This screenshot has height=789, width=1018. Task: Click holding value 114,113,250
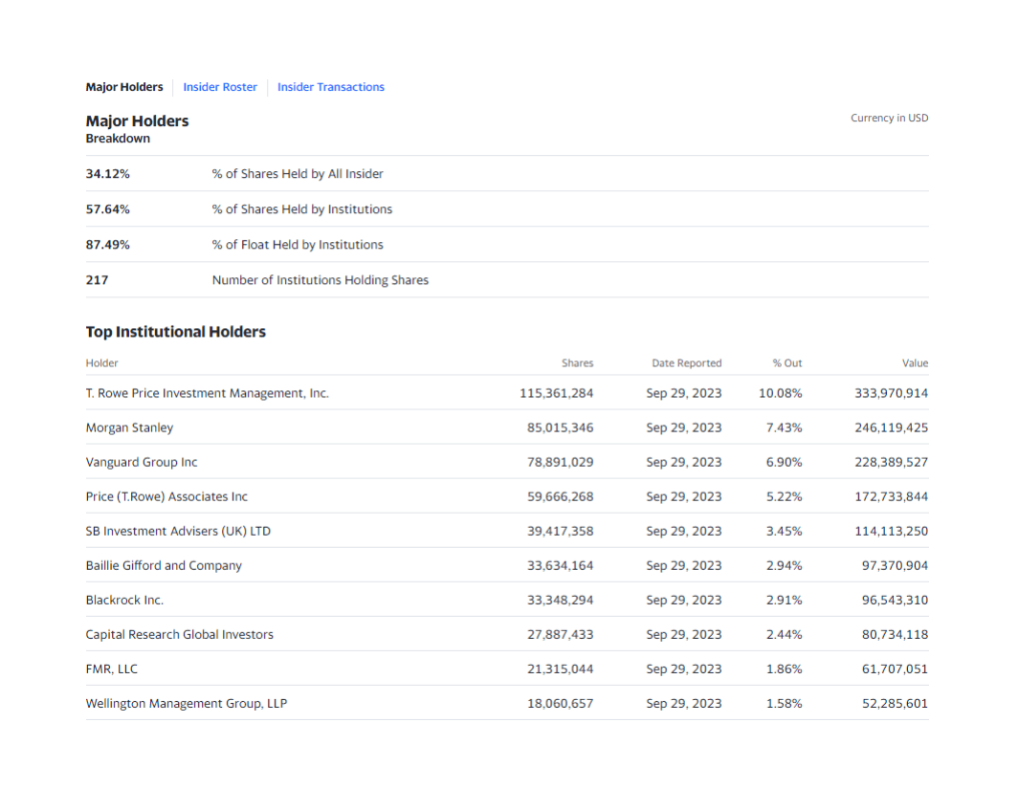[892, 531]
